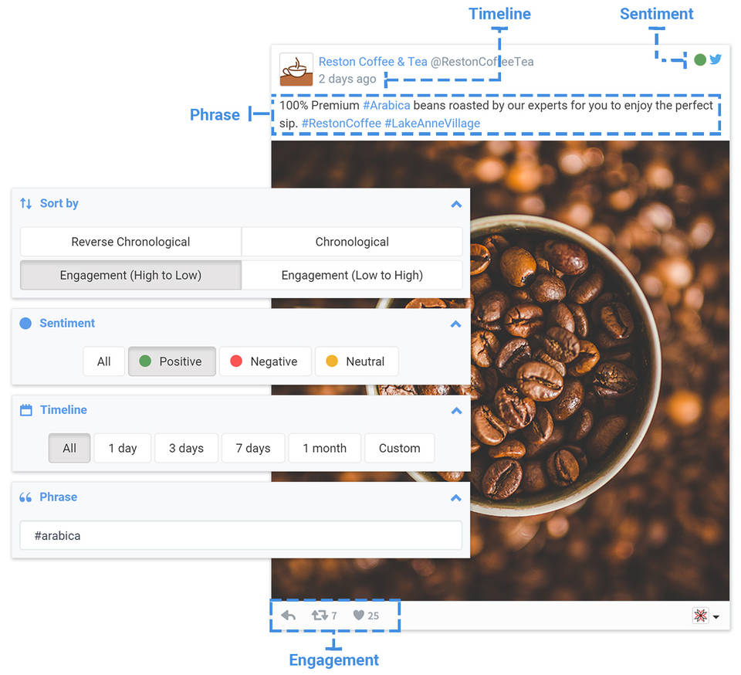Select the Neutral sentiment filter
Viewport: 741px width, 675px height.
point(356,361)
